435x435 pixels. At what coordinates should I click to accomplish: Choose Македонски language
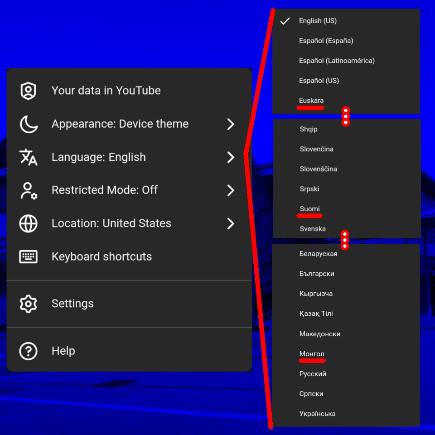point(346,334)
